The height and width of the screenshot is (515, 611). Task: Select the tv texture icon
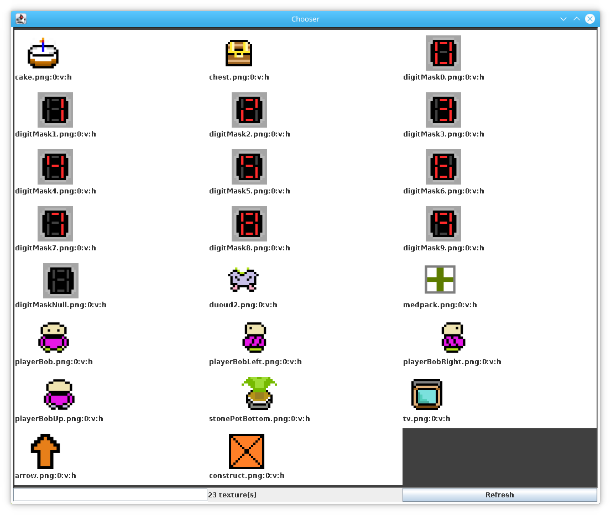[x=427, y=394]
